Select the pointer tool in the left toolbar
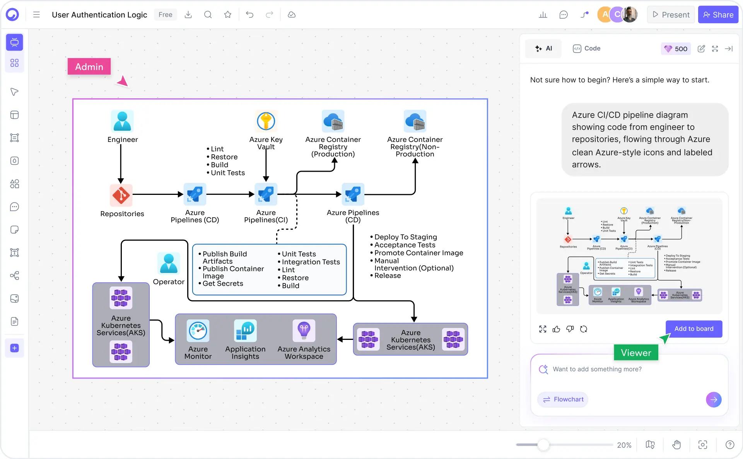This screenshot has height=459, width=743. tap(15, 92)
